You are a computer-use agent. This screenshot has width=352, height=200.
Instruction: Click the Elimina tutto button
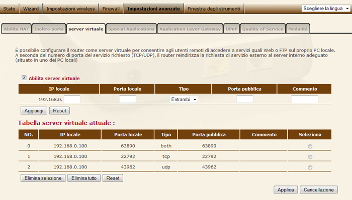coord(84,178)
